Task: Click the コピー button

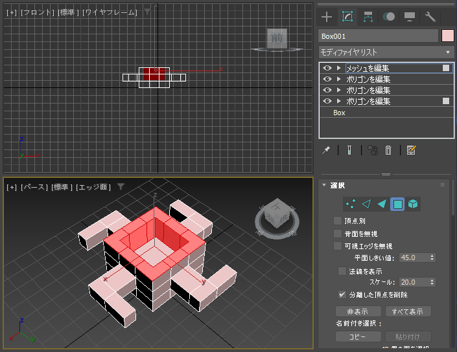Action: pyautogui.click(x=358, y=336)
